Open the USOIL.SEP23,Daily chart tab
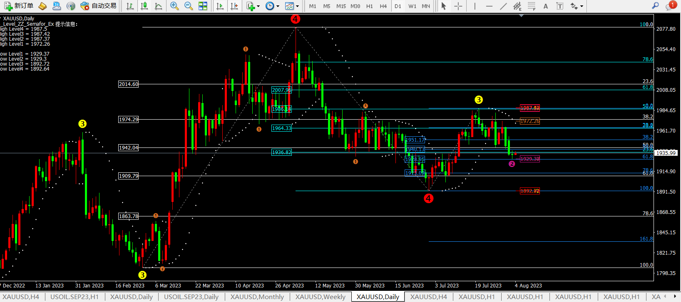The image size is (681, 302). pos(191,297)
